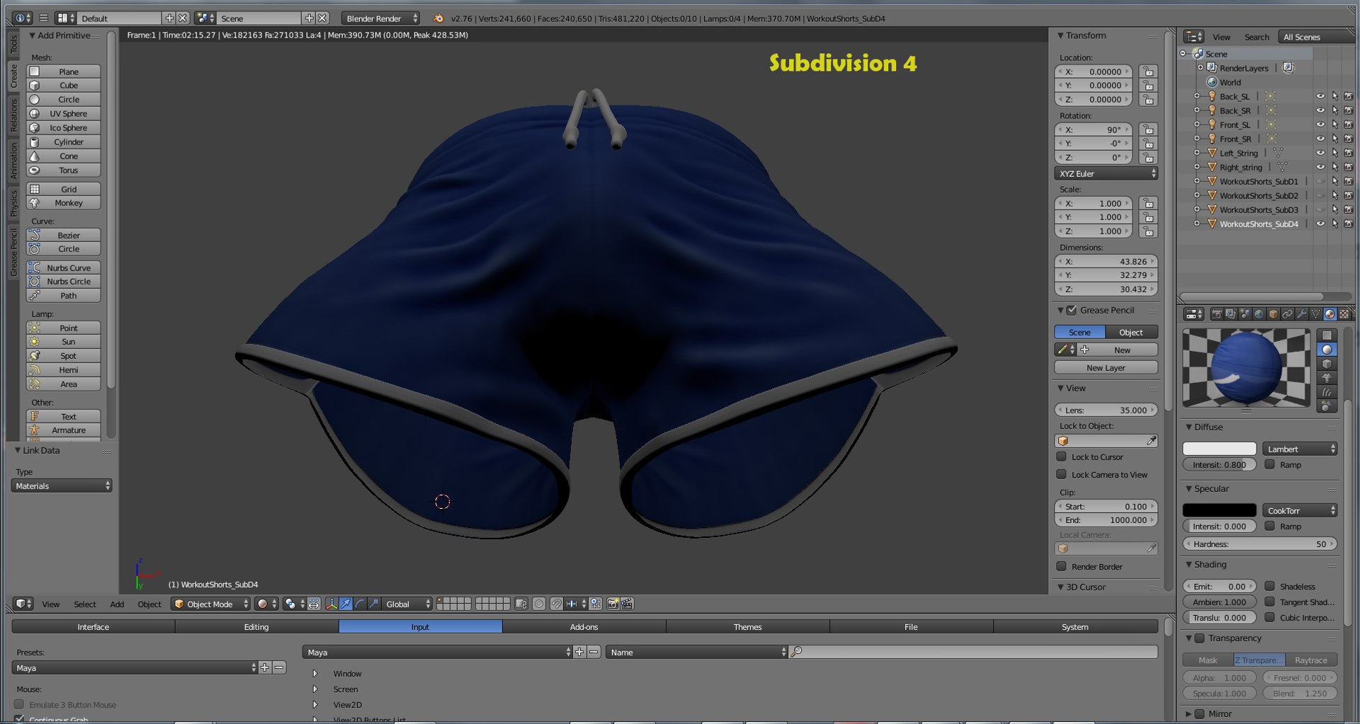Viewport: 1360px width, 724px height.
Task: Open the World properties globe tab
Action: 1259,314
